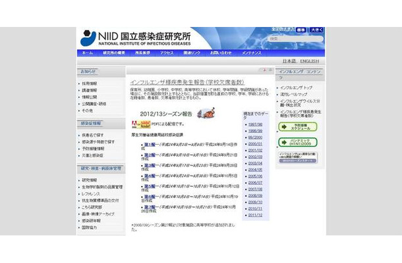
Task: Open the 2008/09 season data link
Action: coord(255,196)
